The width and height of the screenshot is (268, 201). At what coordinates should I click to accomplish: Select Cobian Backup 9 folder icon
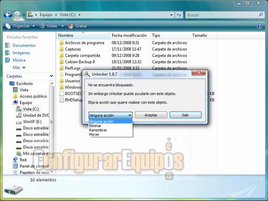click(62, 62)
